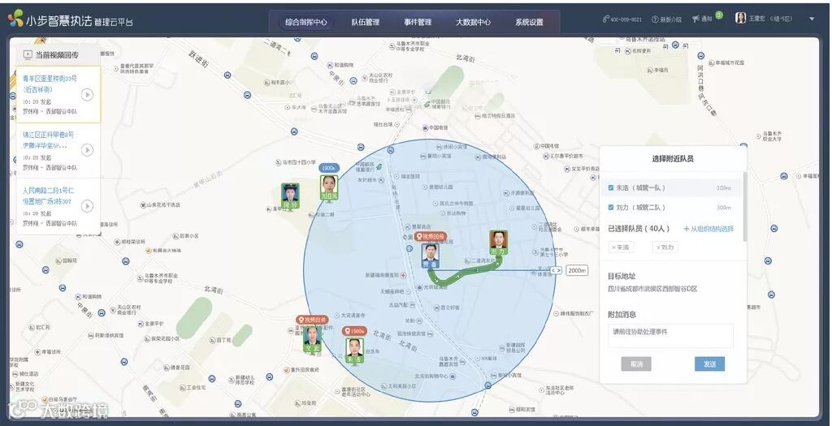Image resolution: width=832 pixels, height=426 pixels.
Task: Uncheck the 刘力 (城管二队) checkbox
Action: coord(611,207)
